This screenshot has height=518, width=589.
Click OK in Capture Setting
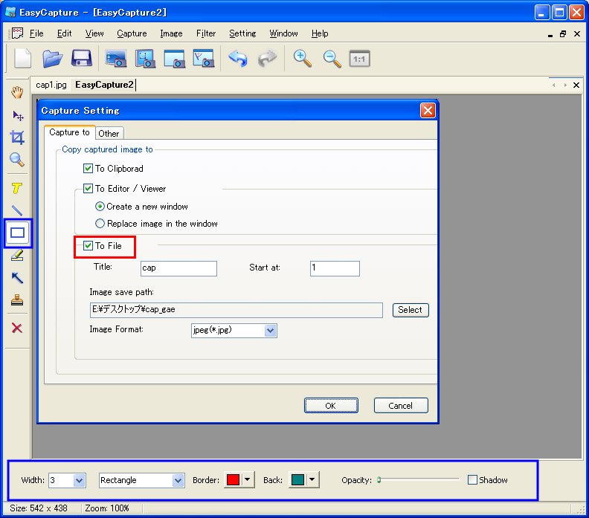click(x=331, y=406)
